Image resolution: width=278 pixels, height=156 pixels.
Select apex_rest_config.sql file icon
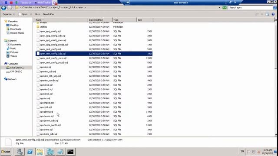[38, 49]
